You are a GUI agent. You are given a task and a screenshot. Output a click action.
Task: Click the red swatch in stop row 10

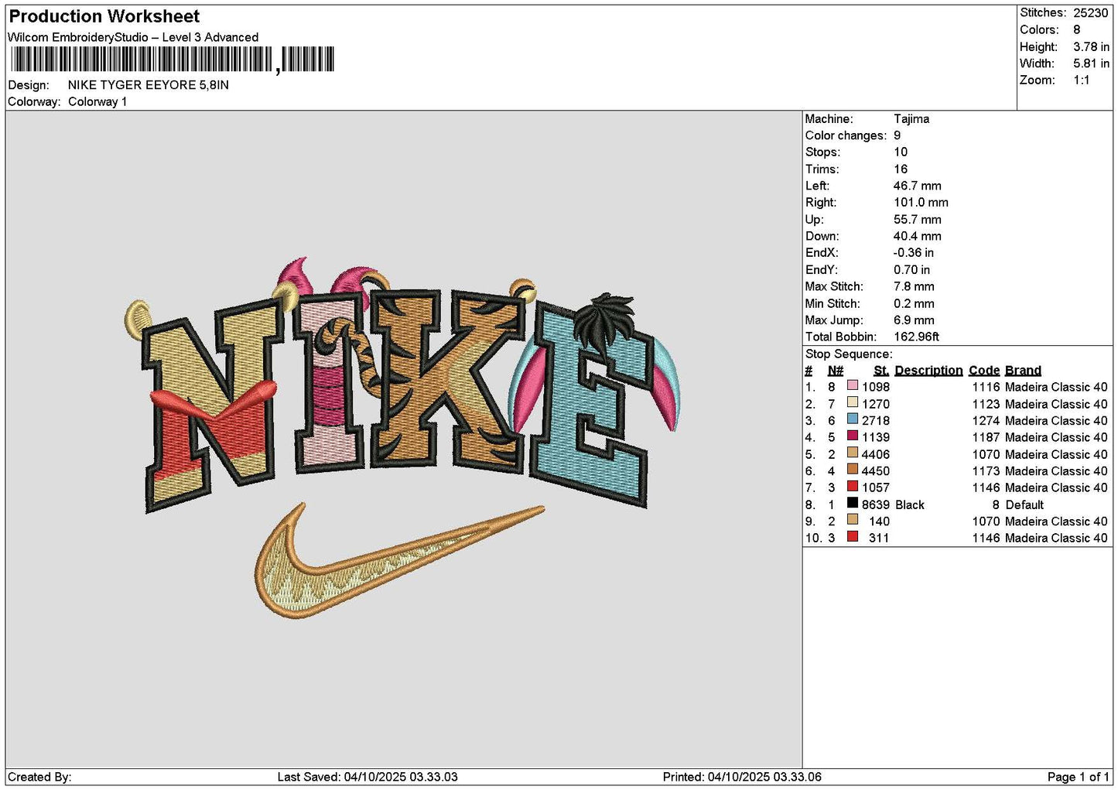coord(852,538)
